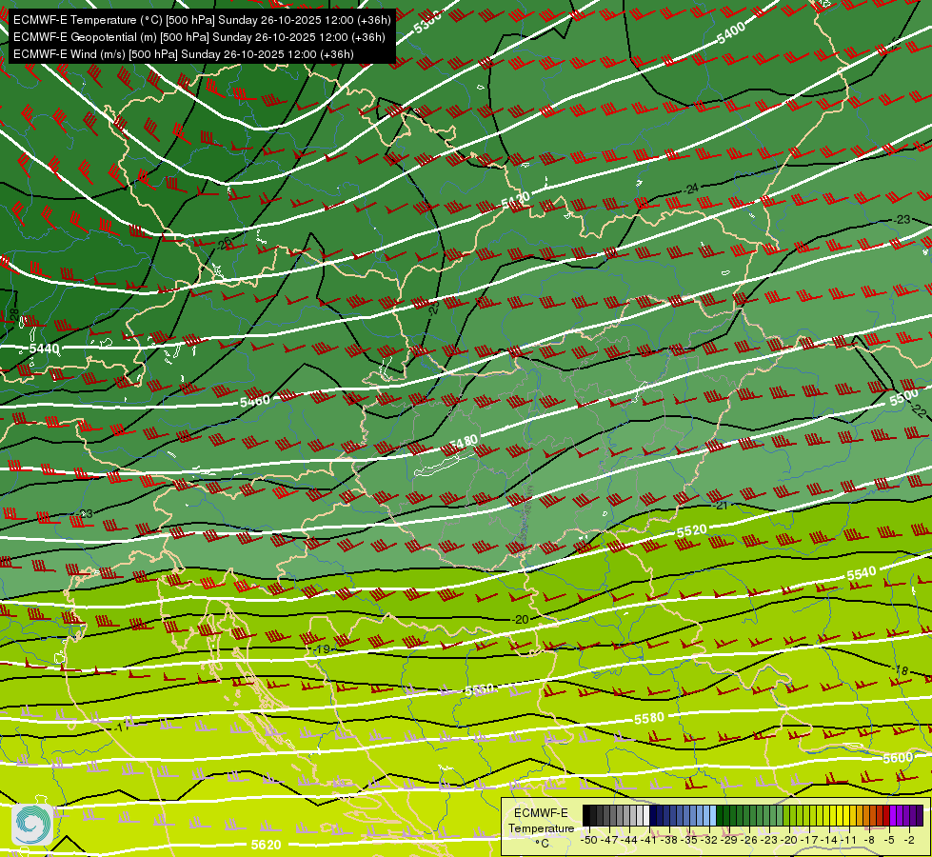Click the 5540 geopotential contour label
932x857 pixels.
[x=862, y=573]
